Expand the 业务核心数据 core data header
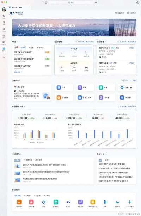 coord(18,106)
